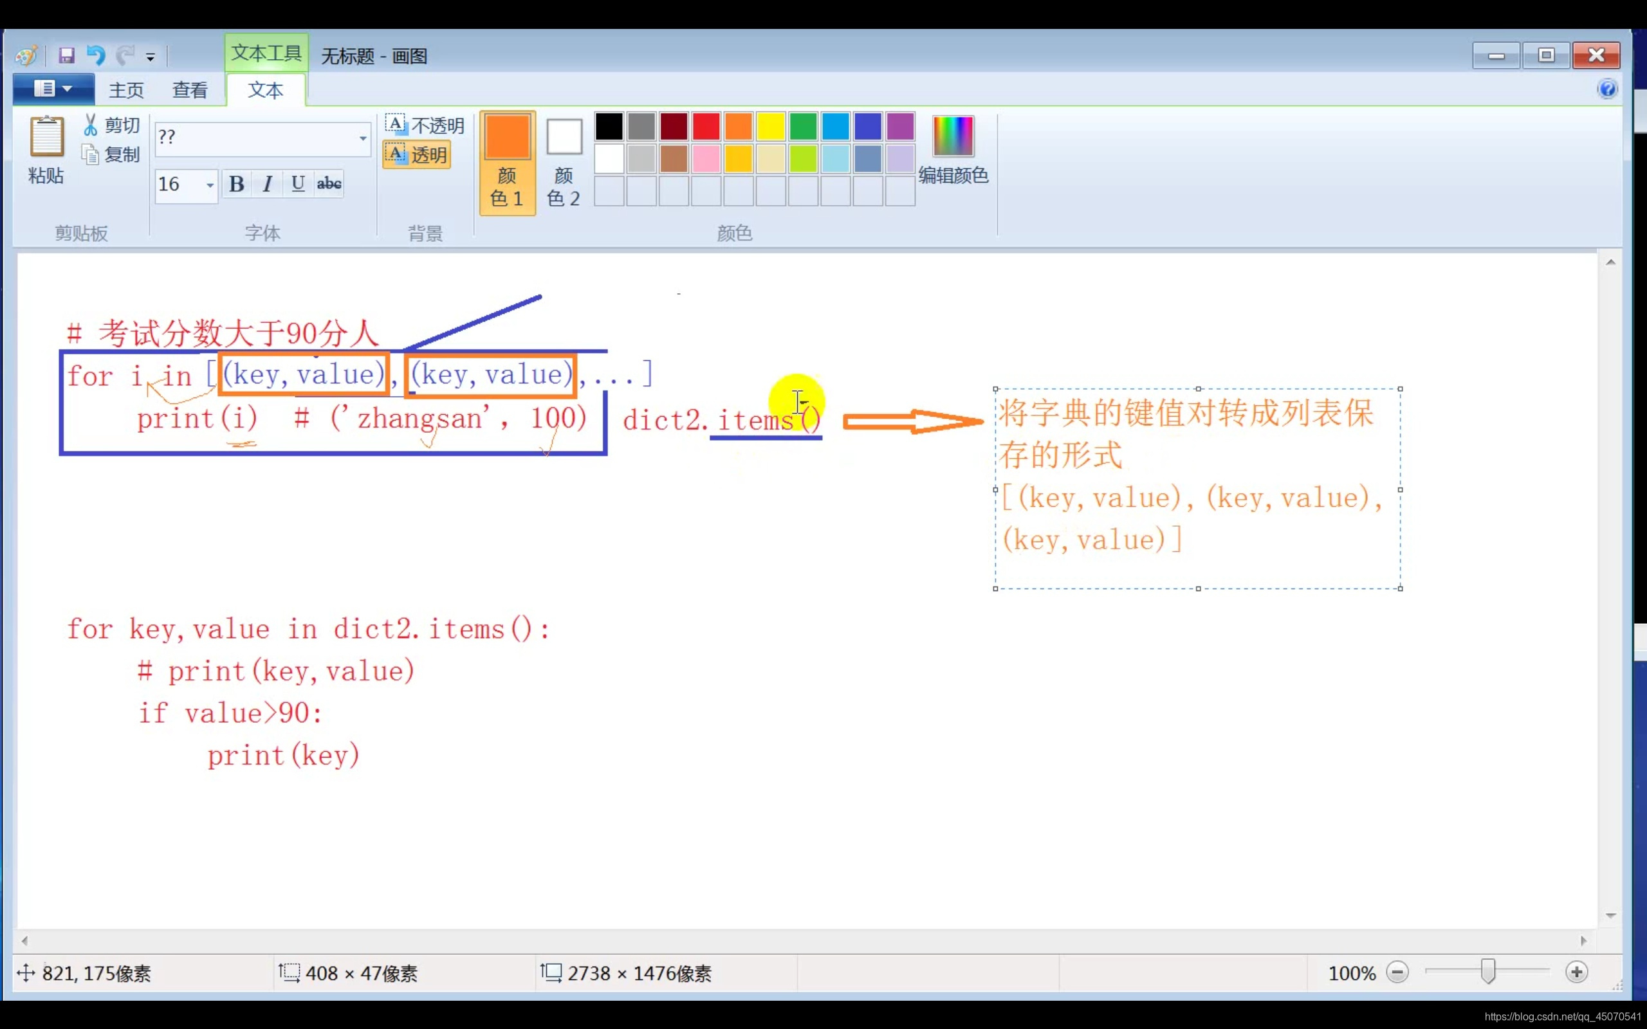Screen dimensions: 1647x1029
Task: Click the Undo arrow icon
Action: point(96,55)
